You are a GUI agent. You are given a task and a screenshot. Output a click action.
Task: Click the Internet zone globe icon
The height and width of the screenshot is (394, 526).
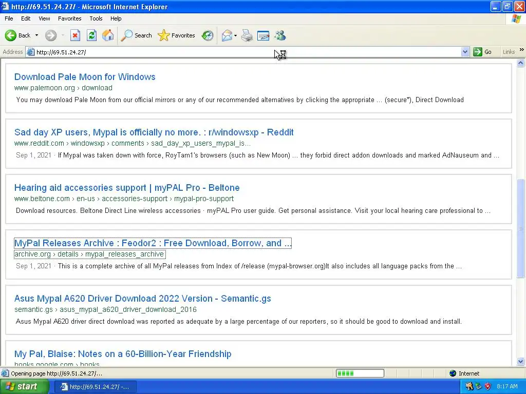coord(453,373)
